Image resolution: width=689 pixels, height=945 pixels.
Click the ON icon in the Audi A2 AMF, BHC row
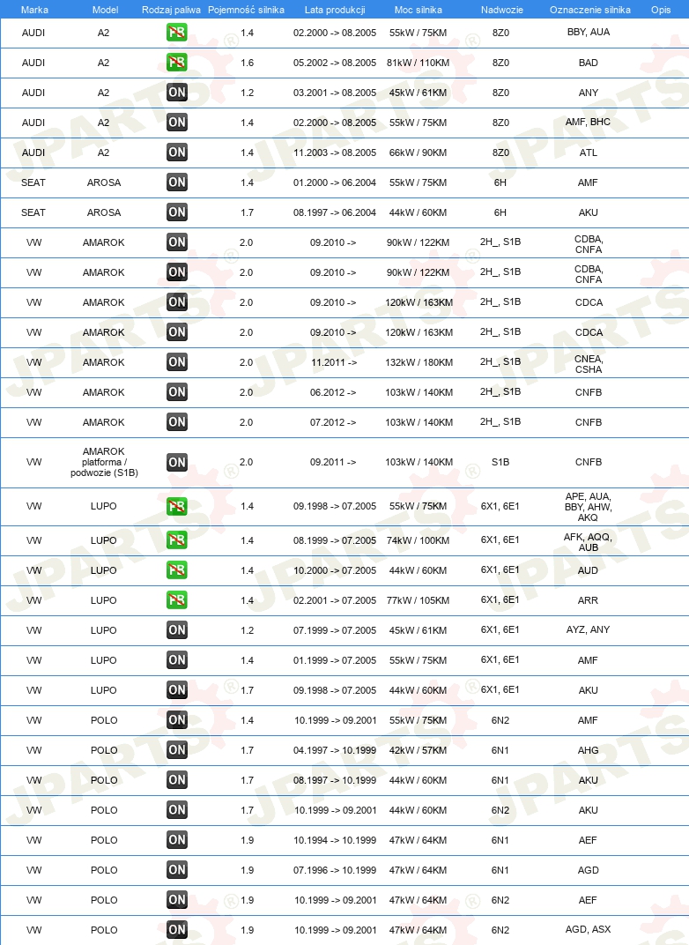pyautogui.click(x=176, y=123)
